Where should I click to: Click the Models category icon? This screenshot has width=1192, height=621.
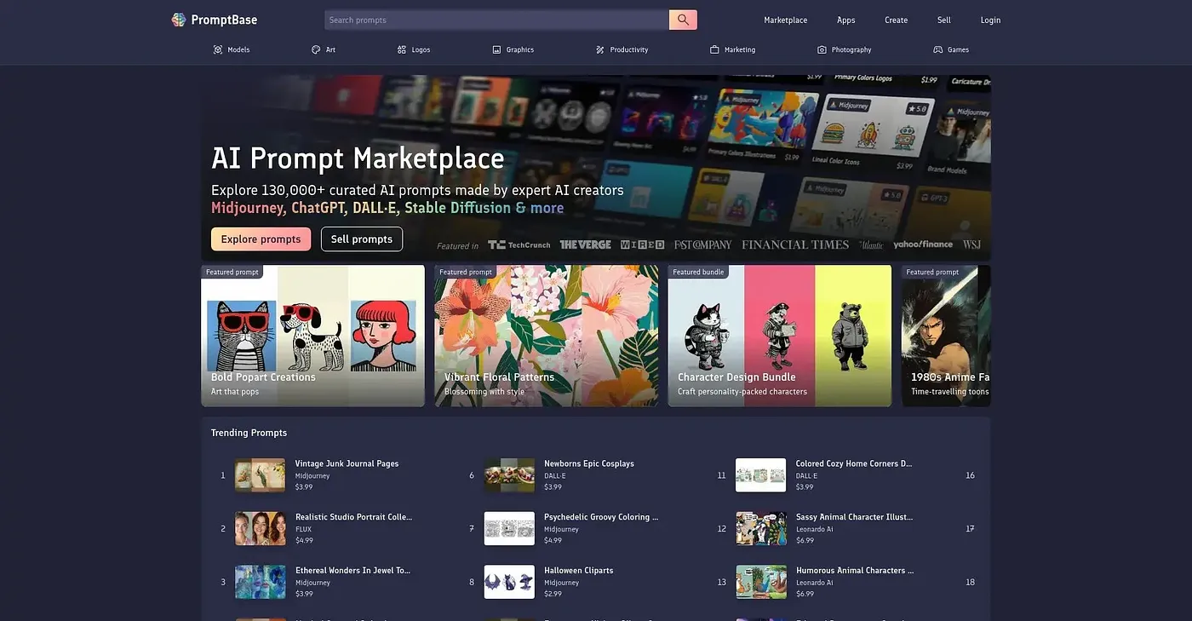pos(218,49)
